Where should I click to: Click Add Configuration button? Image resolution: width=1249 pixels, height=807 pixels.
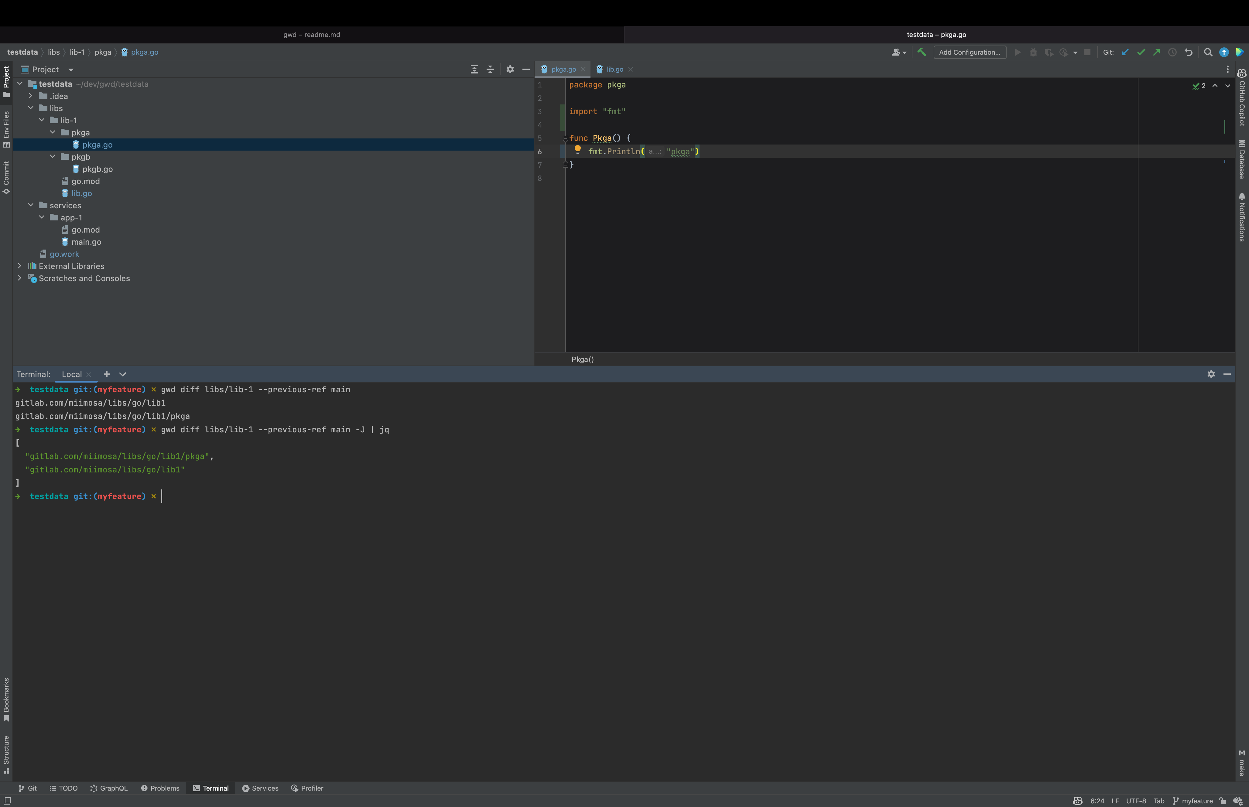(x=970, y=52)
